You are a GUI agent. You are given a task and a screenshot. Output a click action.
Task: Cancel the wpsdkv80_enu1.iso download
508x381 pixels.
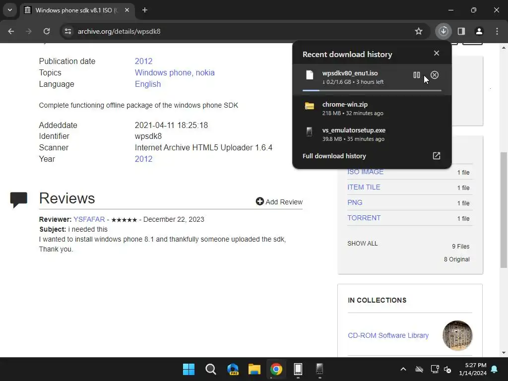(x=435, y=75)
